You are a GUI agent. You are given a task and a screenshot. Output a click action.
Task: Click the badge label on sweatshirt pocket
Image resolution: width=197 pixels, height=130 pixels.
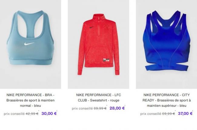point(106,60)
